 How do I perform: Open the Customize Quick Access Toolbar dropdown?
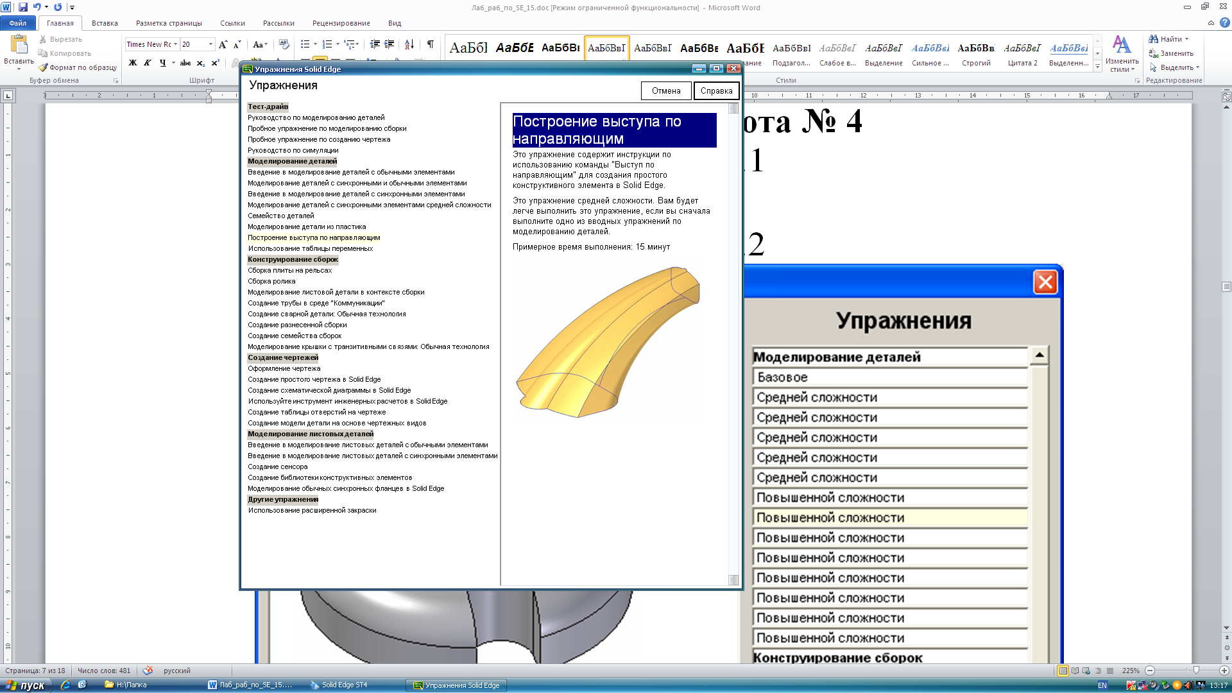(x=72, y=8)
